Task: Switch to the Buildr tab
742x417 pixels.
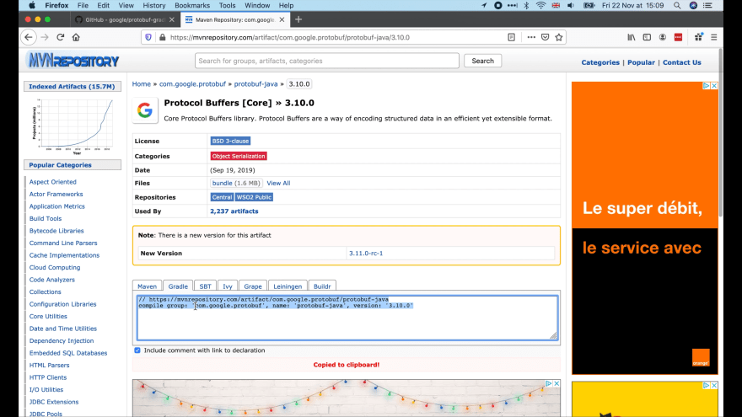Action: coord(322,286)
